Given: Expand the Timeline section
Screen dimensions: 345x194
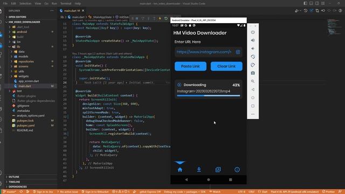Looking at the screenshot, I should tap(15, 182).
